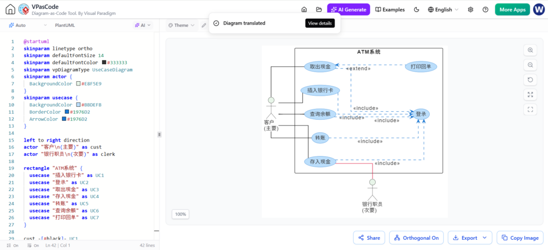Click the ArrowColor #1976D2 swatch on line 12
This screenshot has height=250, width=548.
[64, 119]
